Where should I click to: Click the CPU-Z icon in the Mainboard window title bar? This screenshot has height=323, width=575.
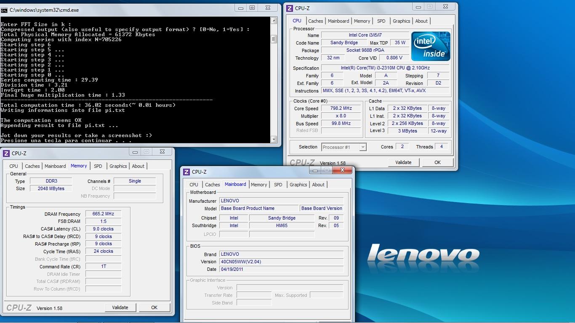coord(186,172)
